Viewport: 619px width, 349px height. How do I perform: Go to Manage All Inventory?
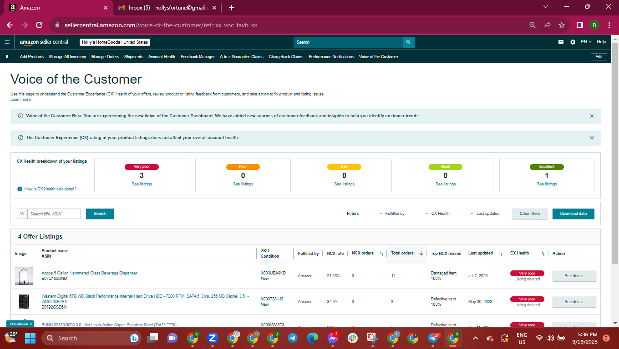[x=67, y=57]
